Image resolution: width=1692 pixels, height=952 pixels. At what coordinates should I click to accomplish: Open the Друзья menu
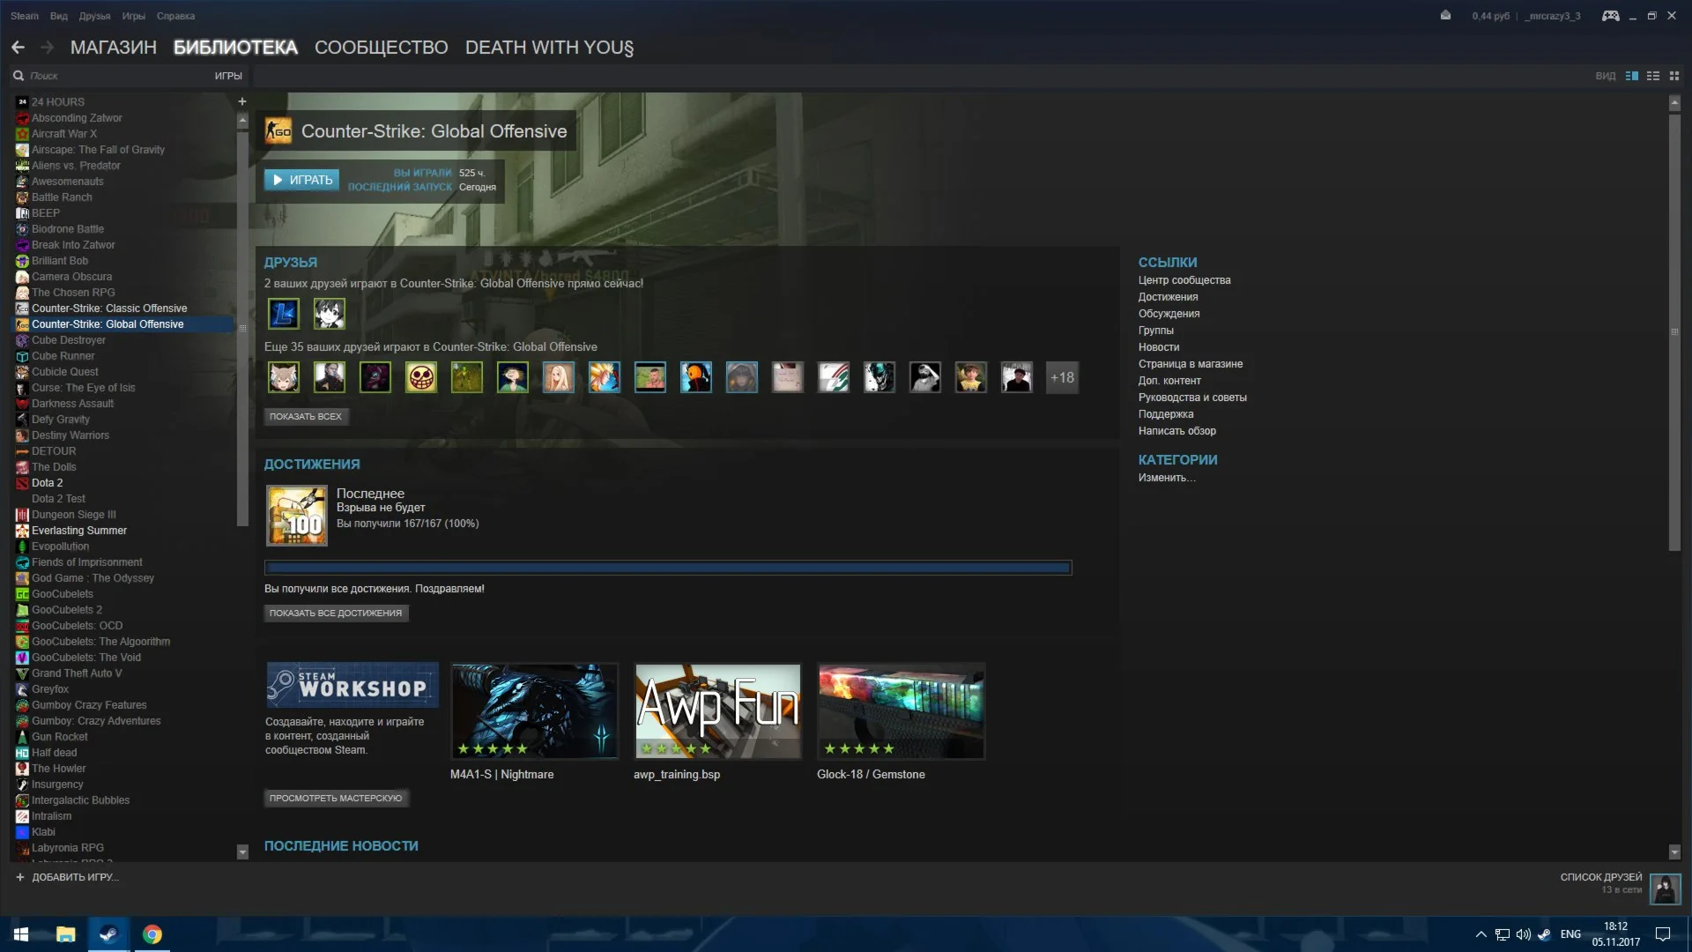point(94,15)
